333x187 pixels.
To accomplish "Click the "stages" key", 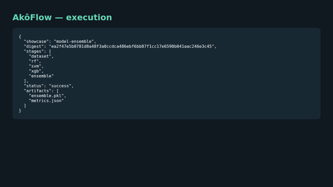I will (x=34, y=51).
